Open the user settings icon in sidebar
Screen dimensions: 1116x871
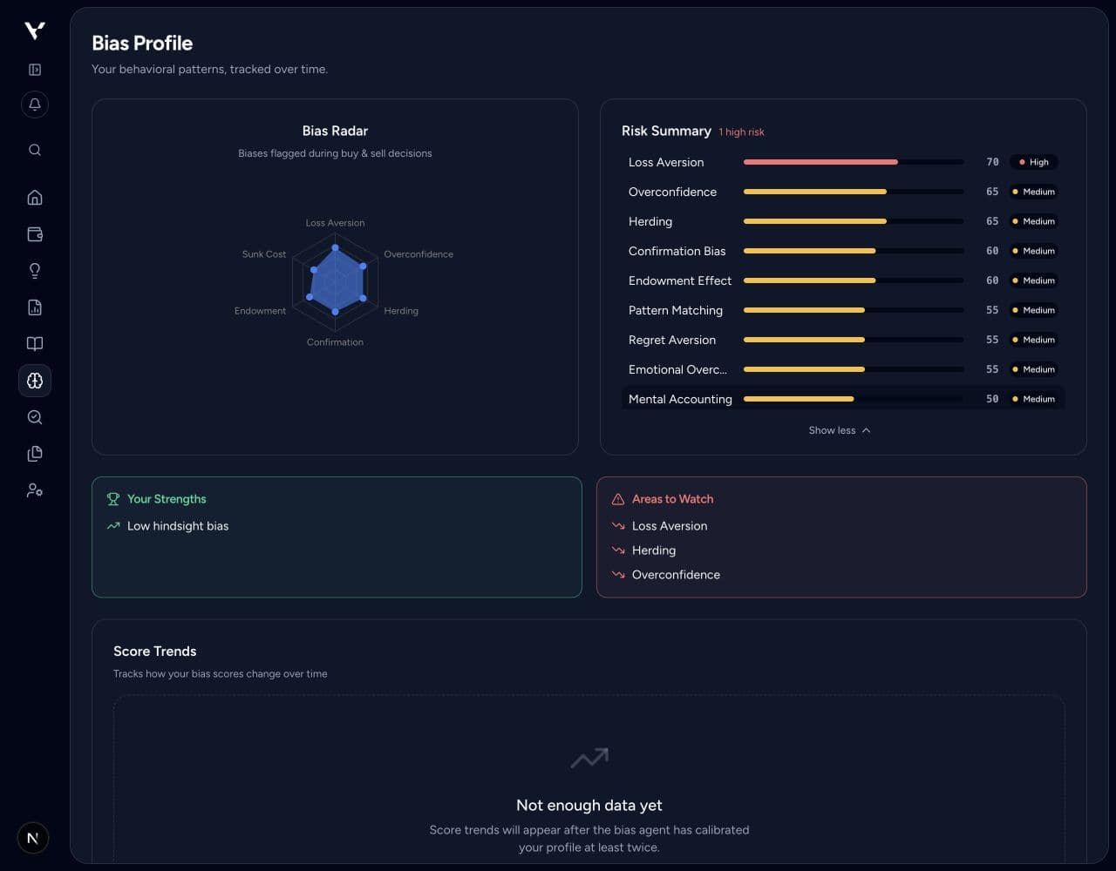35,490
